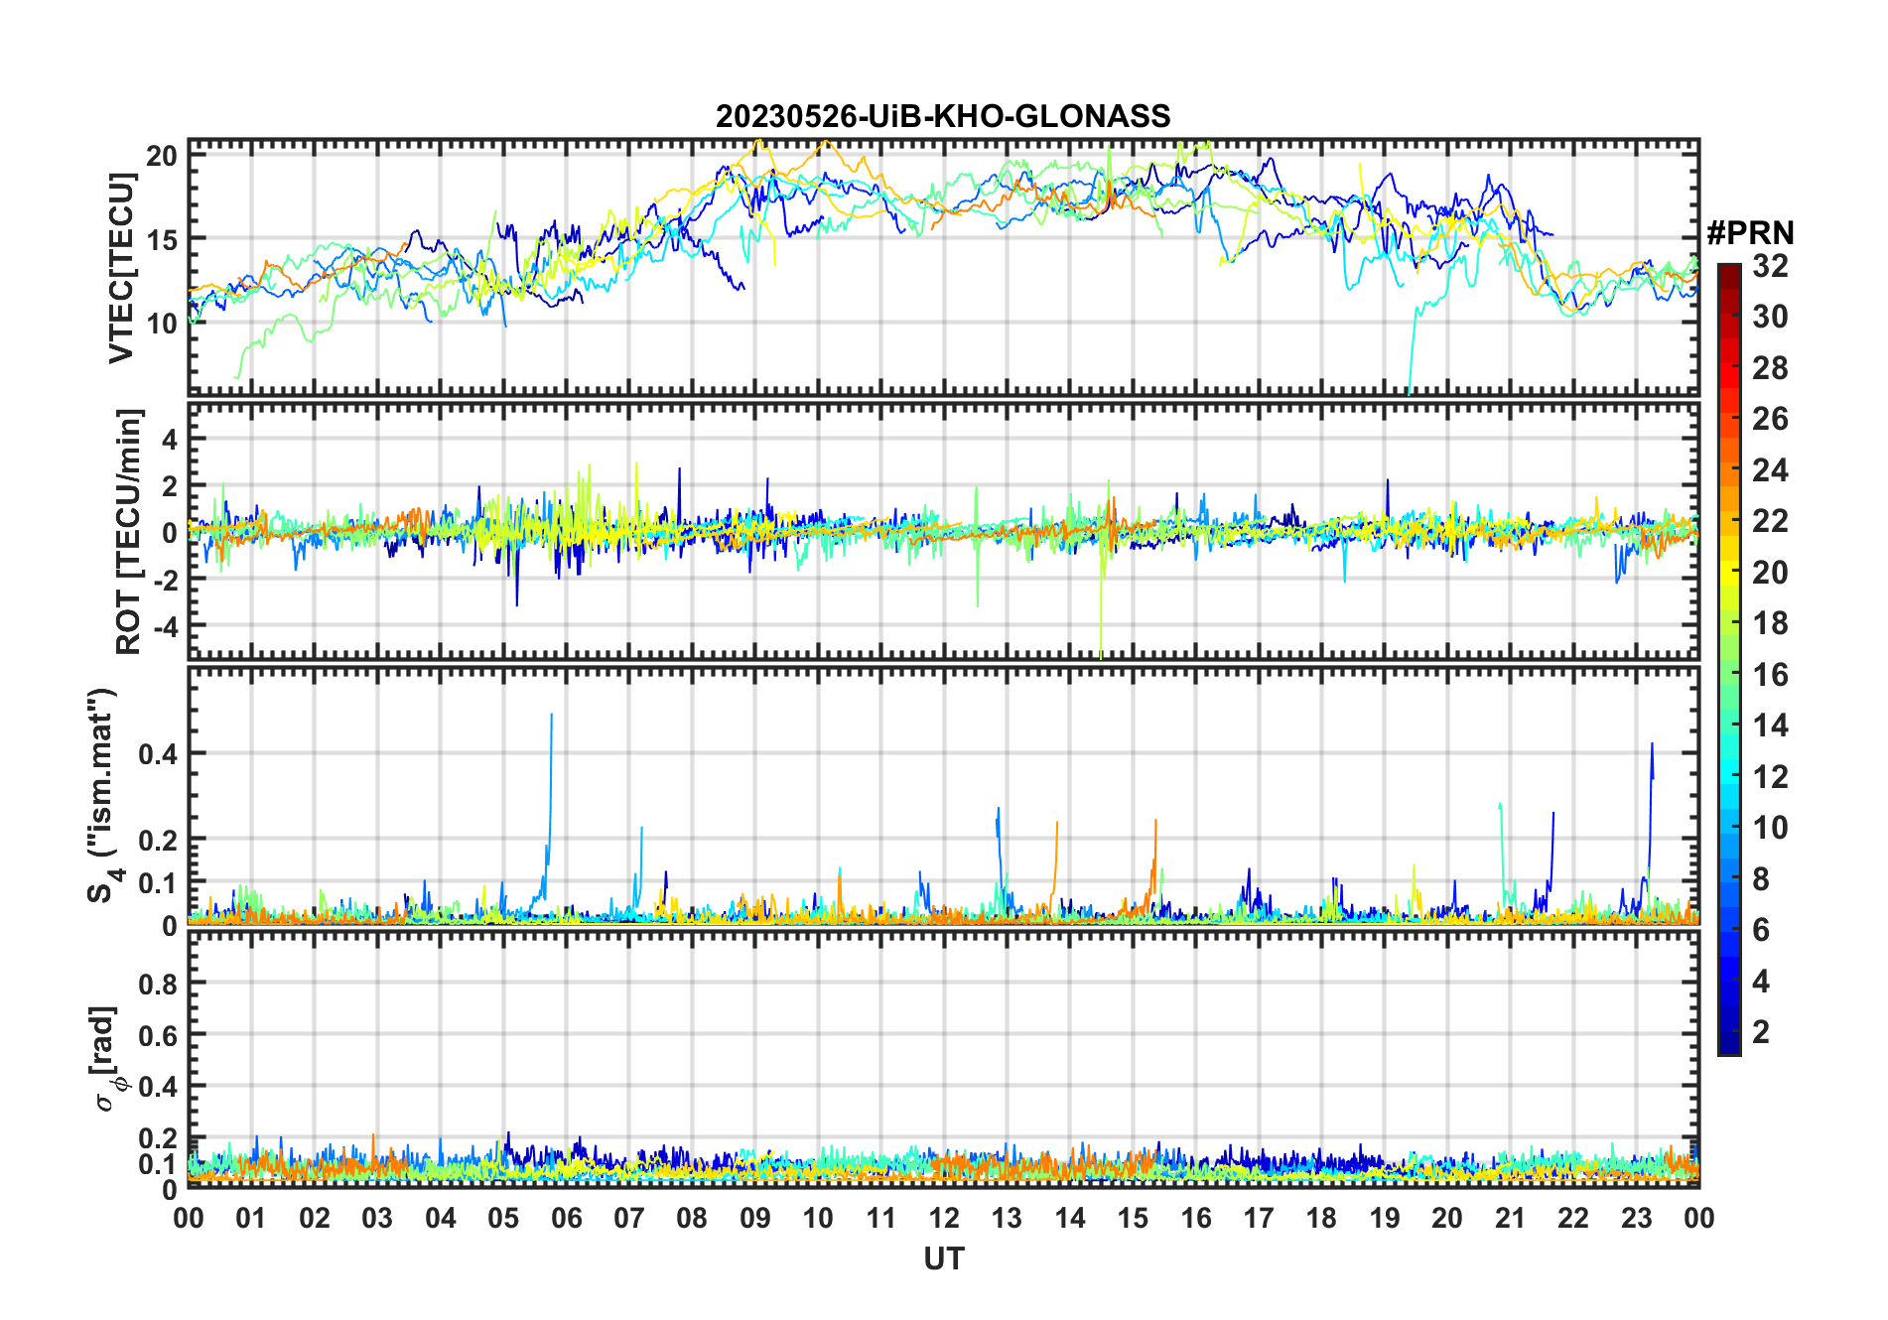Click colorbar tick label 8
Screen dimensions: 1888x1320
1761,878
